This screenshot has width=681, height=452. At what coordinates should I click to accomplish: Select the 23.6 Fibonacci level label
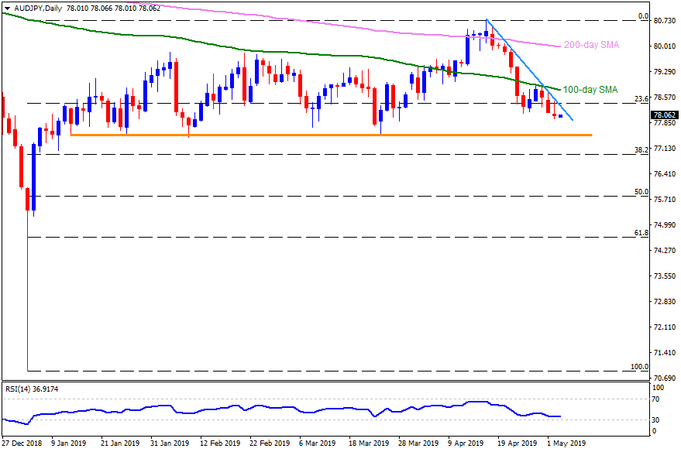[x=640, y=99]
